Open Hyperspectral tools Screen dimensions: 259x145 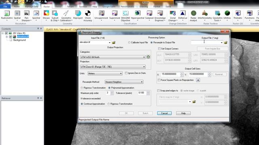138,16
